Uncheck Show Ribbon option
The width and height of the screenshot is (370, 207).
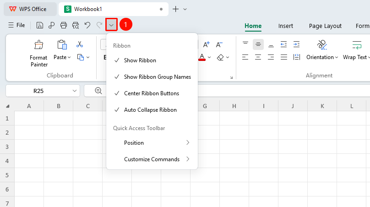pyautogui.click(x=152, y=60)
